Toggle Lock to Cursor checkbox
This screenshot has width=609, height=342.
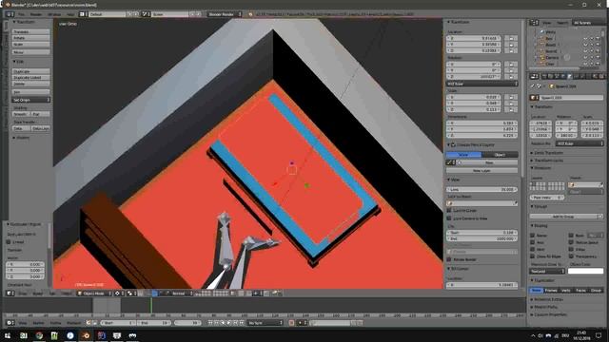point(449,211)
